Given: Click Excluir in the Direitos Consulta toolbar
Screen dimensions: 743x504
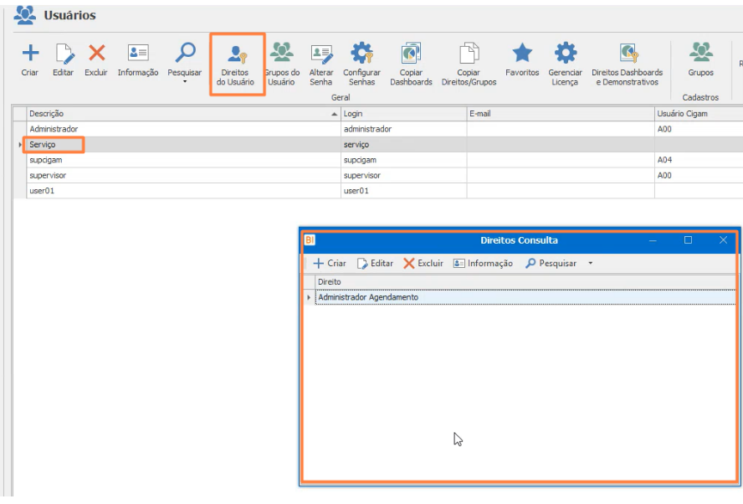Looking at the screenshot, I should [423, 263].
